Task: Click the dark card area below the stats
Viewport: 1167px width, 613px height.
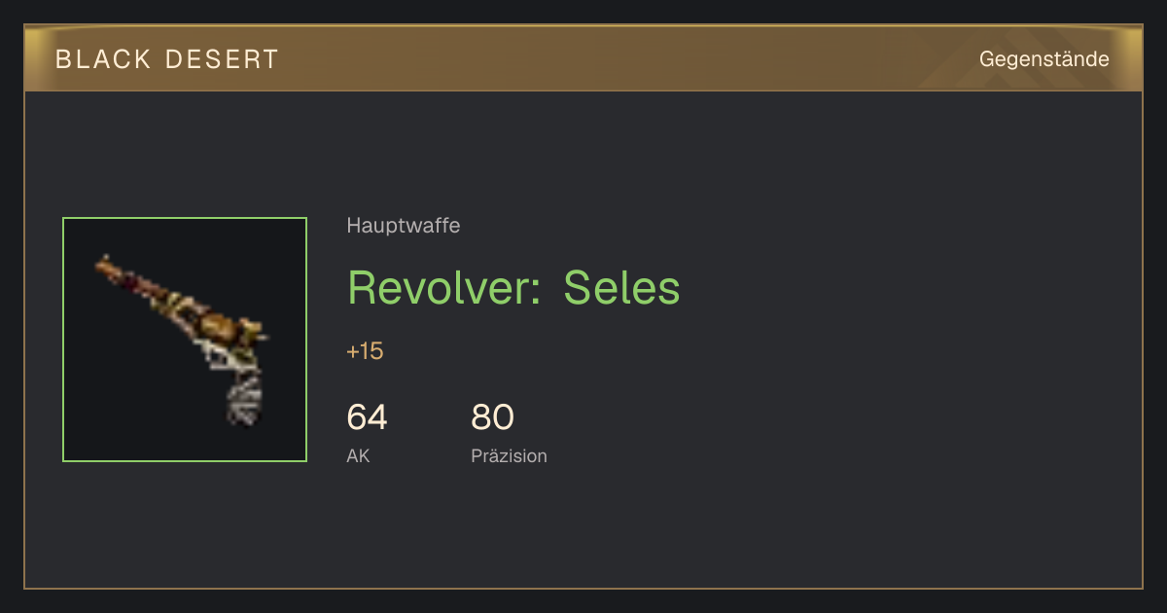Action: tap(583, 530)
